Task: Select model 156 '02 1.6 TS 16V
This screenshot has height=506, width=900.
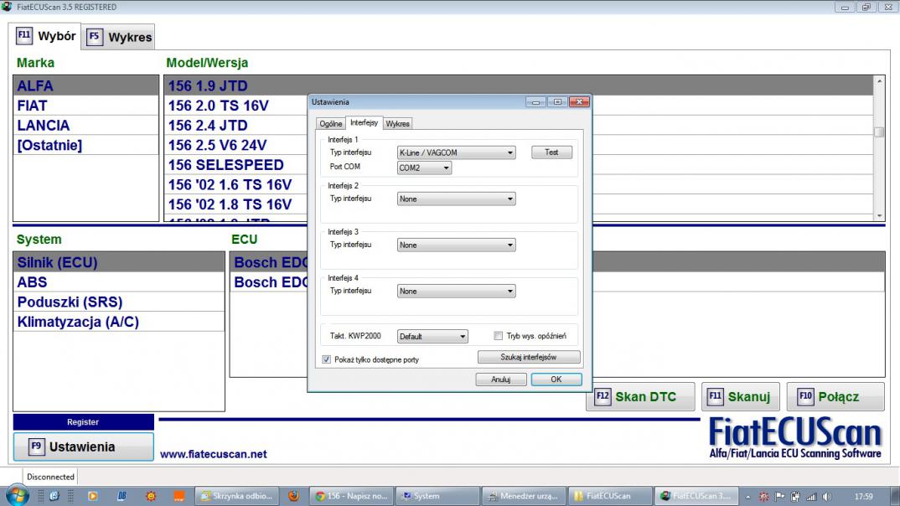Action: tap(235, 185)
